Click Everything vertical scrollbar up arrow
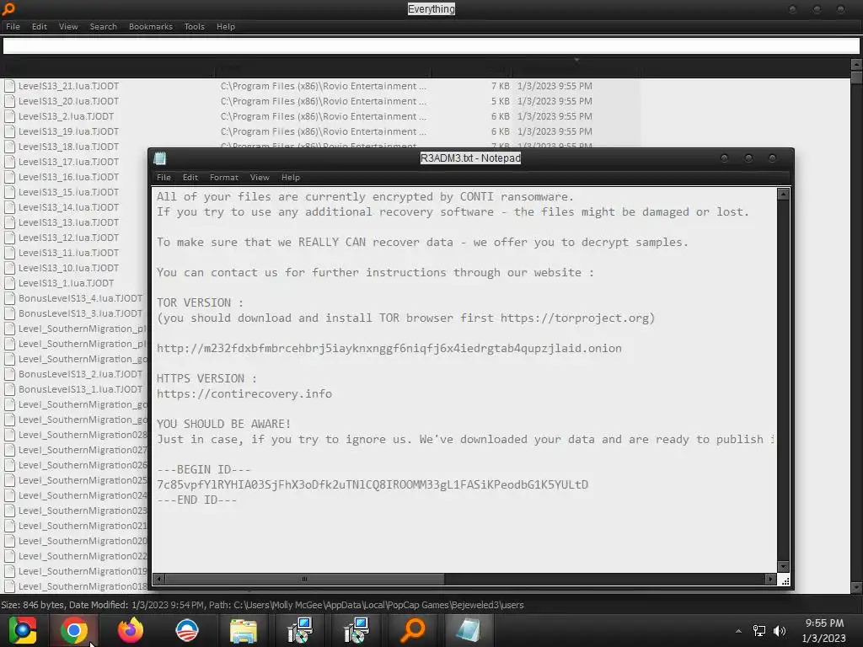This screenshot has width=863, height=647. [856, 65]
